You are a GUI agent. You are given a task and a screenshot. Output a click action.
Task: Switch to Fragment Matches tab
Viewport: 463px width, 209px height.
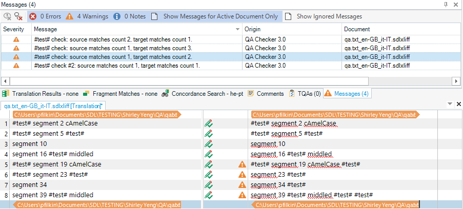120,94
